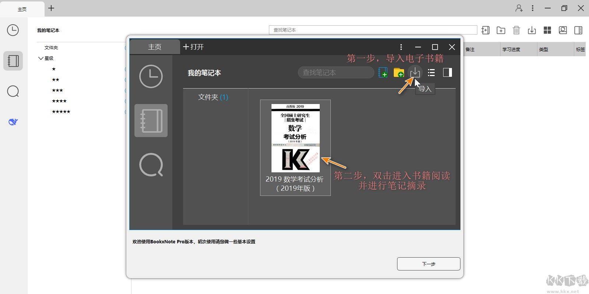Select 文件夹 in the left tree
Viewport: 589px width, 294px height.
51,47
